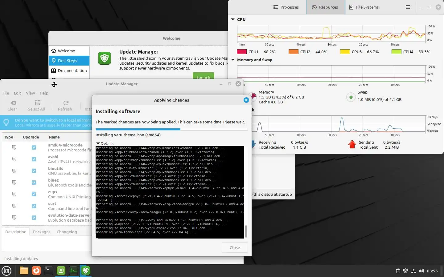
Task: Click the Update Manager green shield icon in Welcome
Action: click(105, 58)
